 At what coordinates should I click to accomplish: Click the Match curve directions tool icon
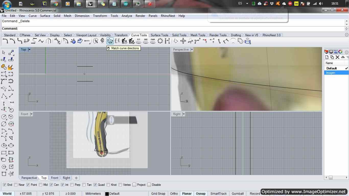[110, 41]
